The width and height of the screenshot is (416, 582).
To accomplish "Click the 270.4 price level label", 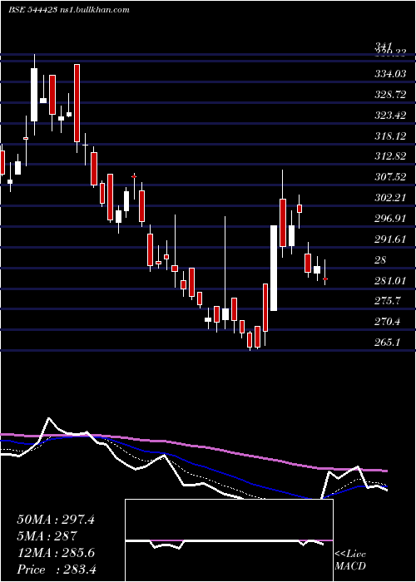I will click(388, 322).
